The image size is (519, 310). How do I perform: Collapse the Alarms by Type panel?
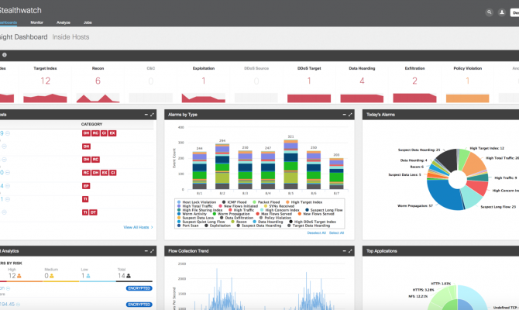(x=344, y=115)
